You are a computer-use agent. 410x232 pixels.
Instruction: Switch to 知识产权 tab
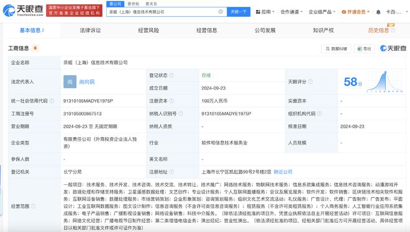[324, 30]
